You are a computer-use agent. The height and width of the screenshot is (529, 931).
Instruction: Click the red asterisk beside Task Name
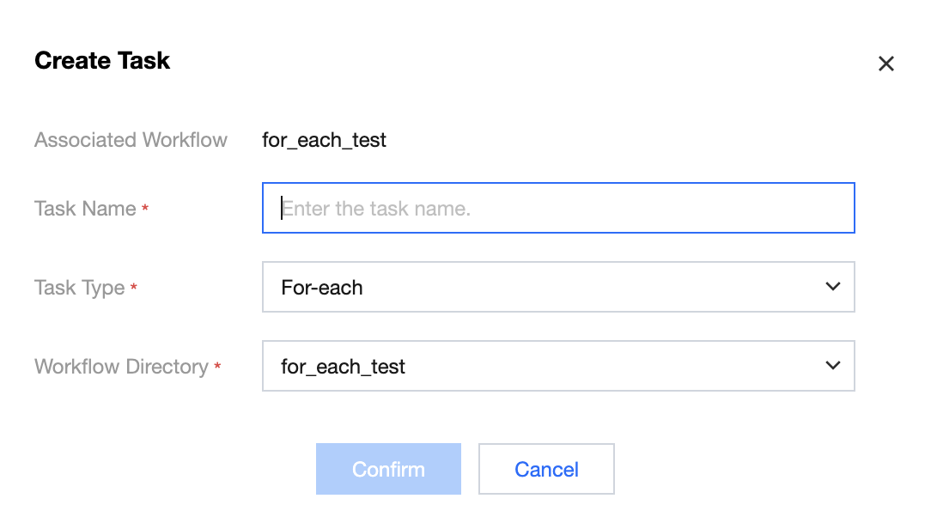(145, 210)
